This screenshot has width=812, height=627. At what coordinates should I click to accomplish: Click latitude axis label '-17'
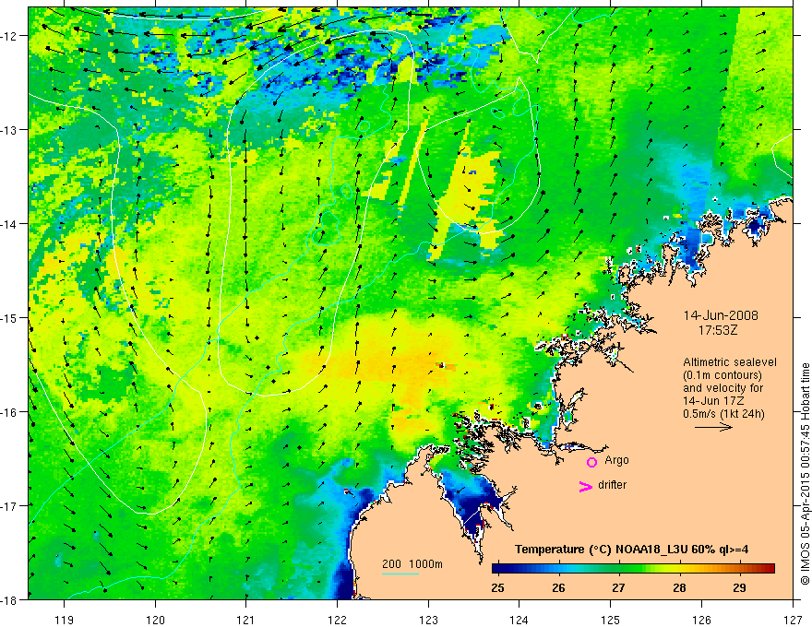tap(9, 505)
